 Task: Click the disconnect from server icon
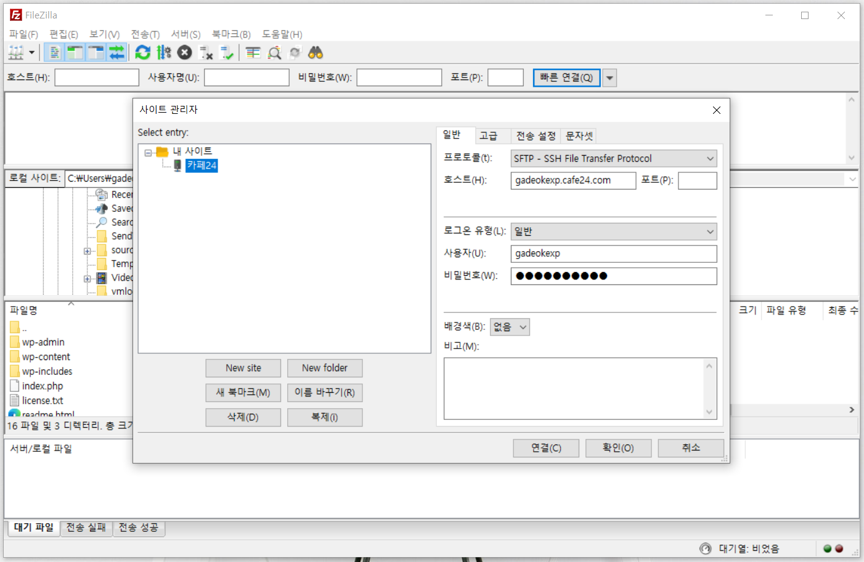coord(206,53)
